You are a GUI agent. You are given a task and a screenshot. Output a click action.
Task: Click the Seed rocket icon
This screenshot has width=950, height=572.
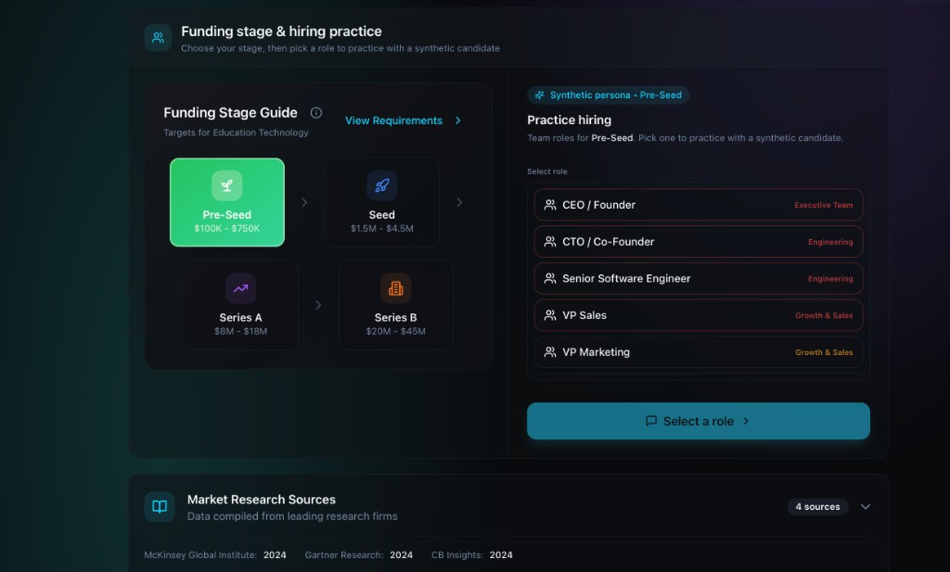click(x=381, y=185)
